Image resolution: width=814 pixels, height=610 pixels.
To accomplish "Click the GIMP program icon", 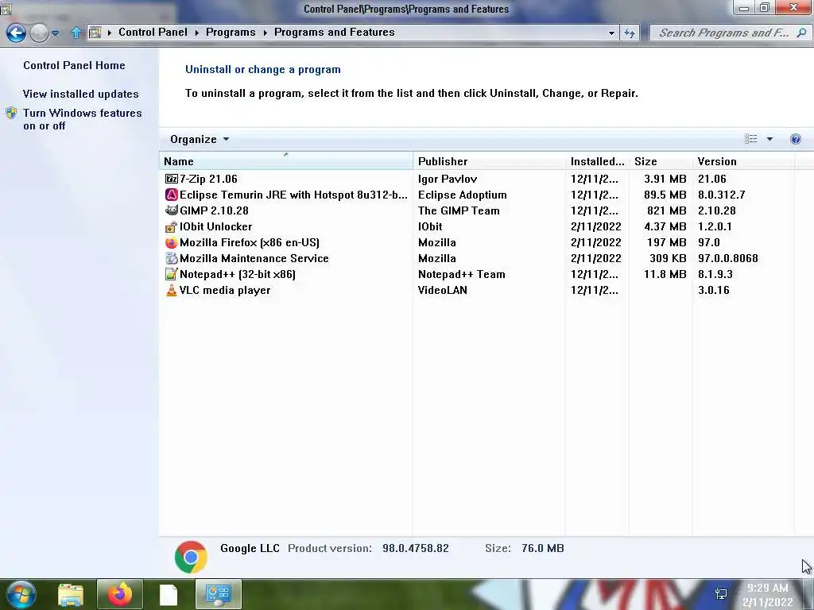I will tap(172, 210).
